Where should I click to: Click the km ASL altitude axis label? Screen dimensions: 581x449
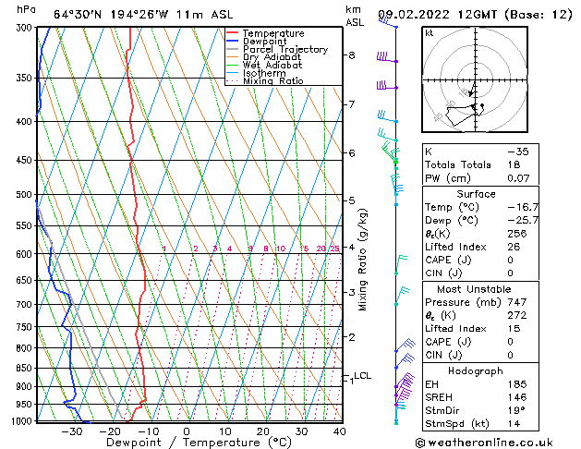pyautogui.click(x=355, y=16)
